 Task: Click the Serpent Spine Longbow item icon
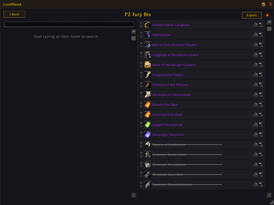(148, 25)
